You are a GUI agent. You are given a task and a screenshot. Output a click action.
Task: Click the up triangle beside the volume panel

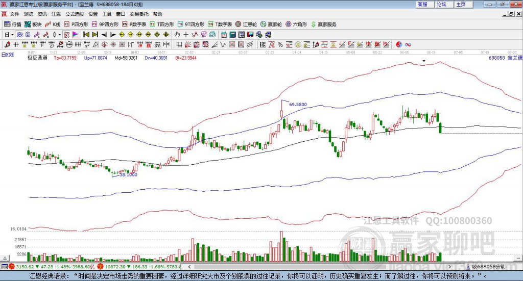point(5,258)
